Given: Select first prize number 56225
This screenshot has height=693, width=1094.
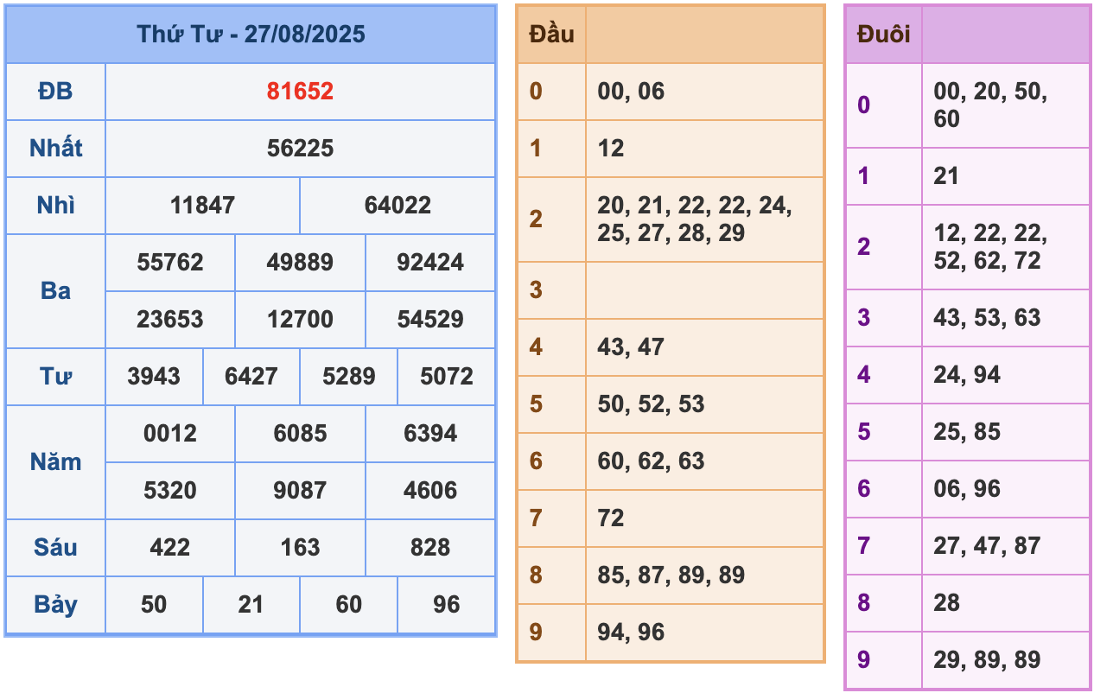Looking at the screenshot, I should point(300,149).
